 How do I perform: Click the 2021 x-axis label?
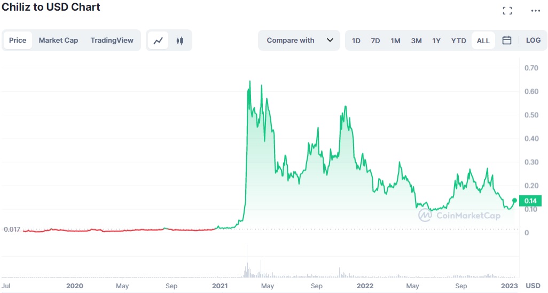tap(220, 286)
